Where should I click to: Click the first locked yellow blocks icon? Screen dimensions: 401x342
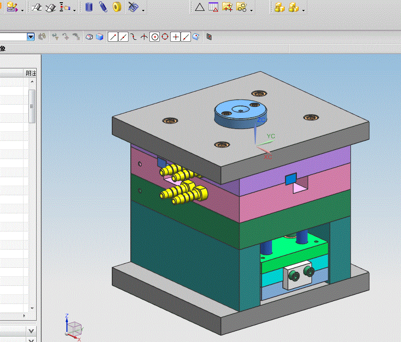point(279,7)
